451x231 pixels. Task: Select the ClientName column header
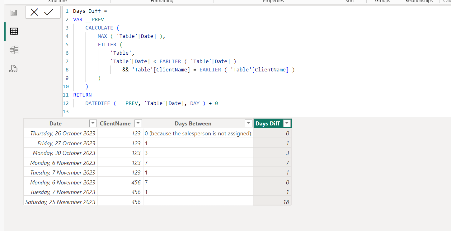(115, 124)
